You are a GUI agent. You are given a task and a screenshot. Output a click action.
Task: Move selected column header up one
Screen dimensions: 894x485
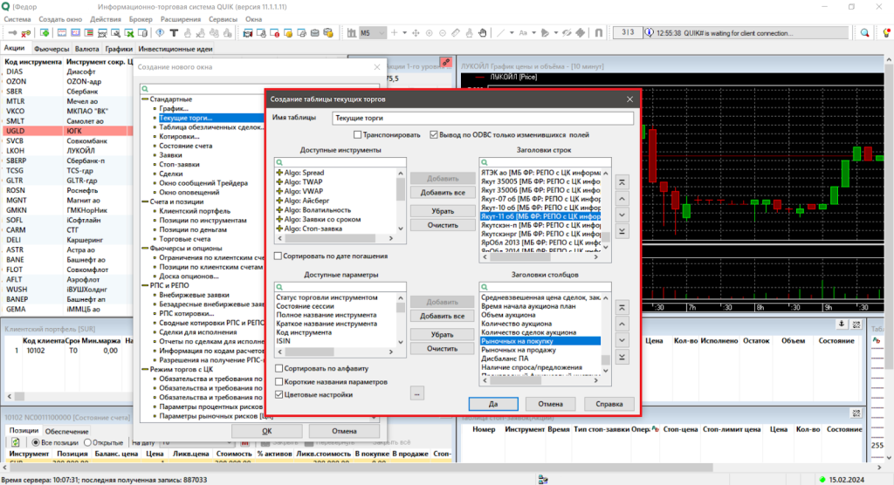pos(622,324)
